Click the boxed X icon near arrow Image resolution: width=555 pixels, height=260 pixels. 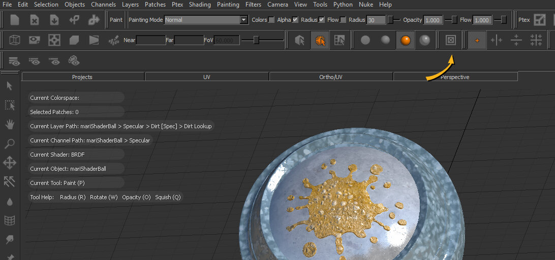[x=450, y=40]
